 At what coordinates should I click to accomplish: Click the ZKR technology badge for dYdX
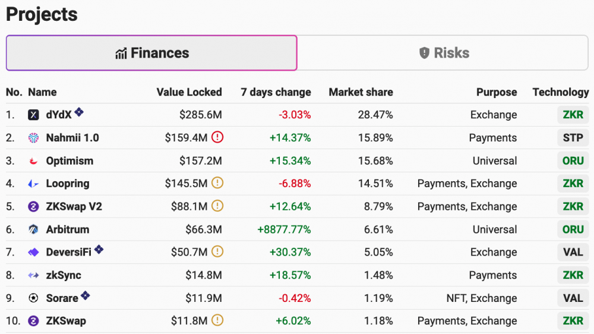click(573, 115)
